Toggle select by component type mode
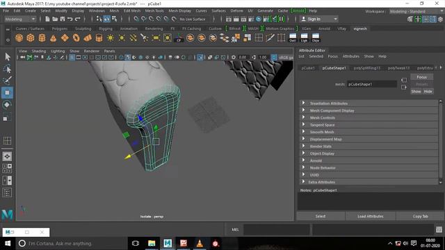The width and height of the screenshot is (445, 250). 114,19
